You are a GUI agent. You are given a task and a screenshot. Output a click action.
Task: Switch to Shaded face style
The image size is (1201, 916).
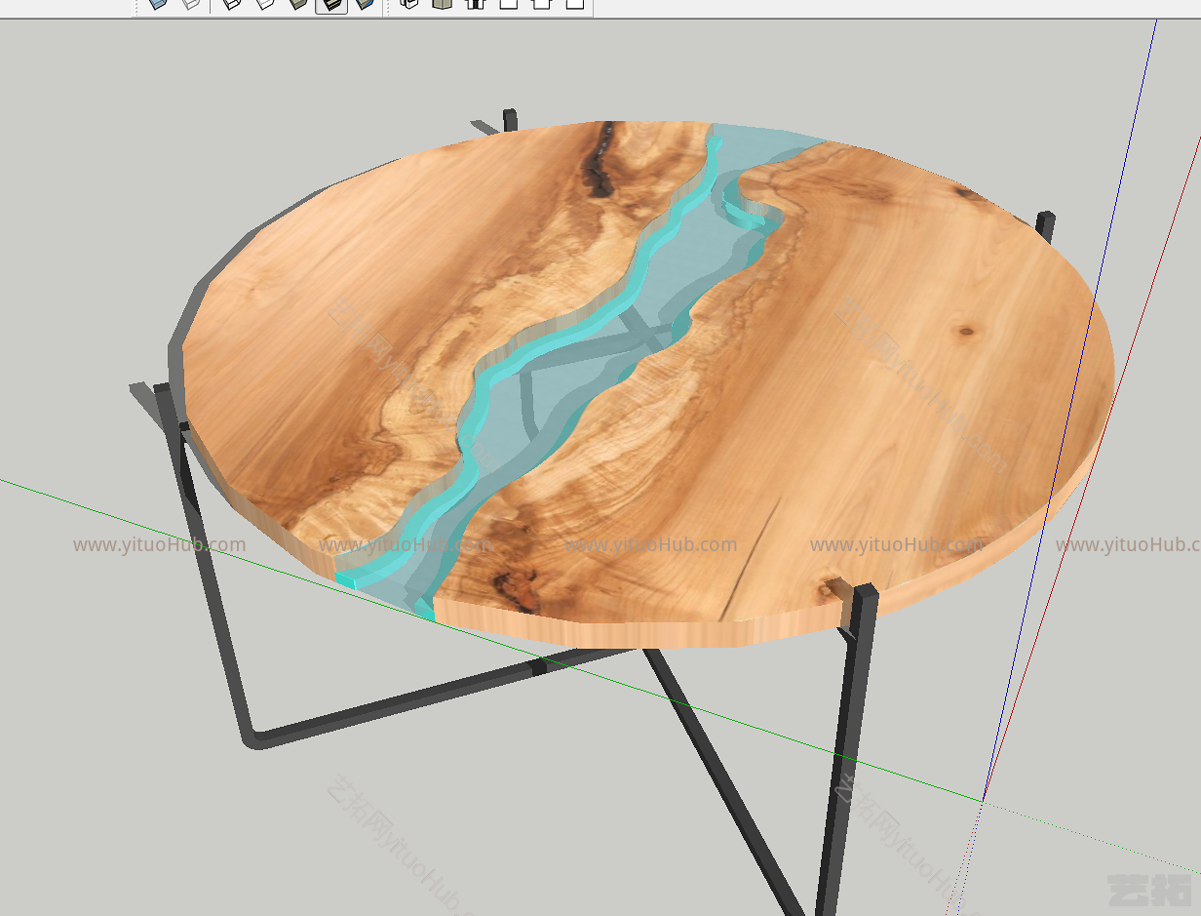(298, 3)
